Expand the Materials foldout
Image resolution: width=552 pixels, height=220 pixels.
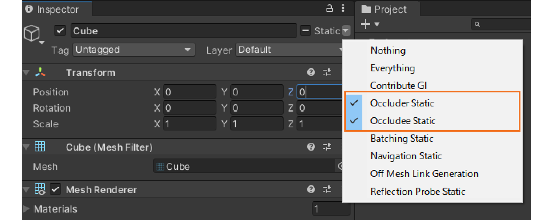[27, 209]
